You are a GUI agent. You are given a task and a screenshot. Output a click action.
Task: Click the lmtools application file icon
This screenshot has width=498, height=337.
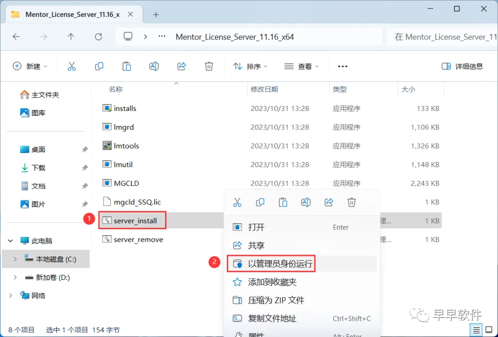click(107, 145)
